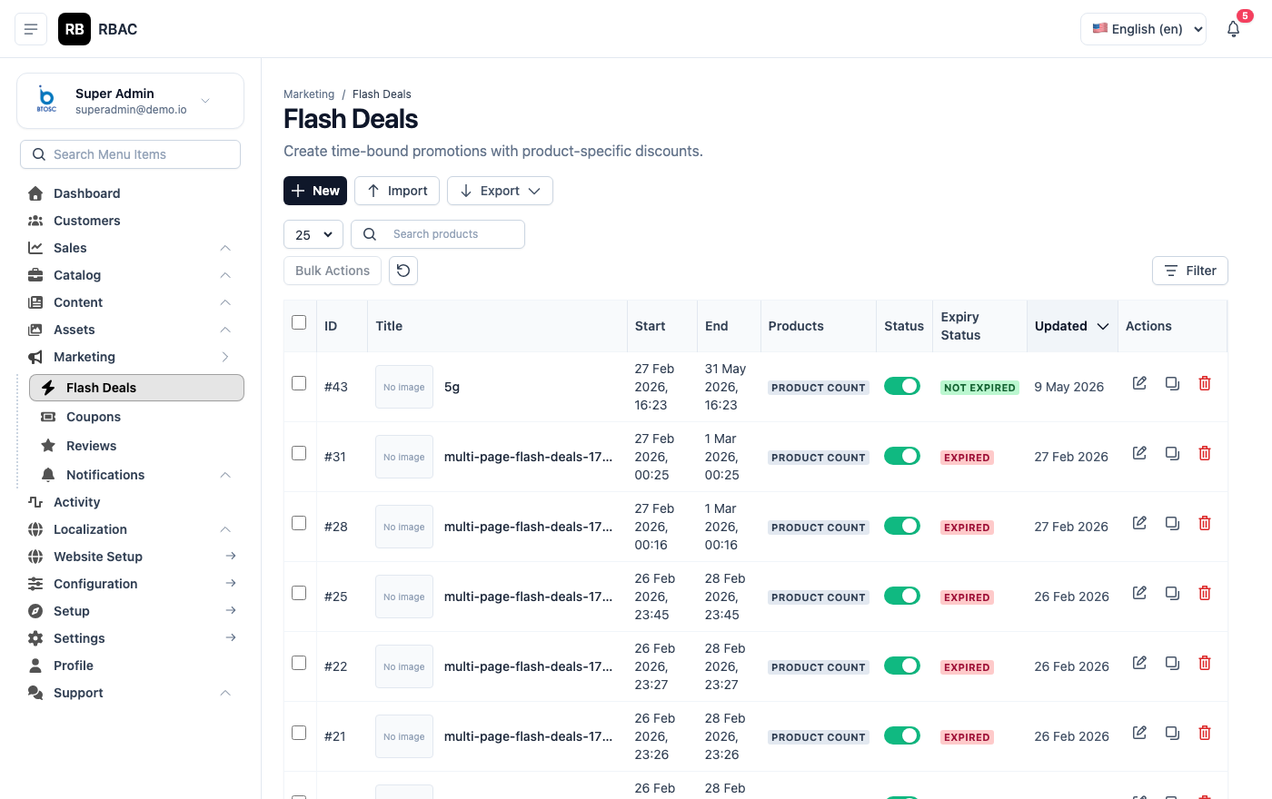Follow the Marketing breadcrumb link
This screenshot has height=799, width=1272.
pyautogui.click(x=309, y=94)
